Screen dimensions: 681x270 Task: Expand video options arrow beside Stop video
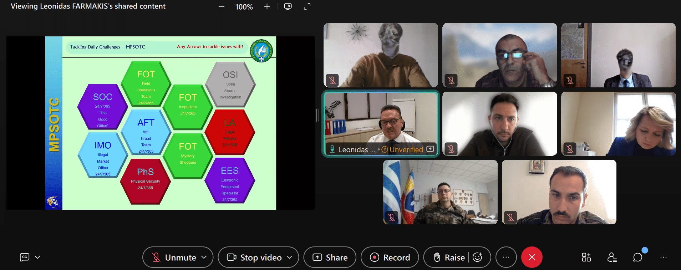(x=290, y=257)
